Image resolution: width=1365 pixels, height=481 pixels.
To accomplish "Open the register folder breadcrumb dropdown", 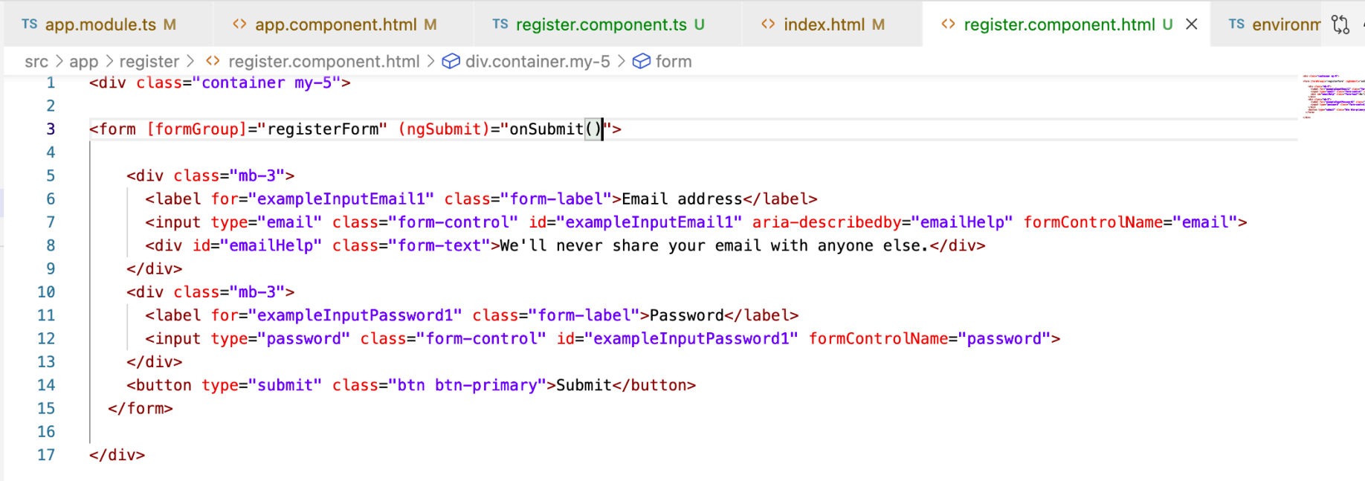I will pos(149,62).
